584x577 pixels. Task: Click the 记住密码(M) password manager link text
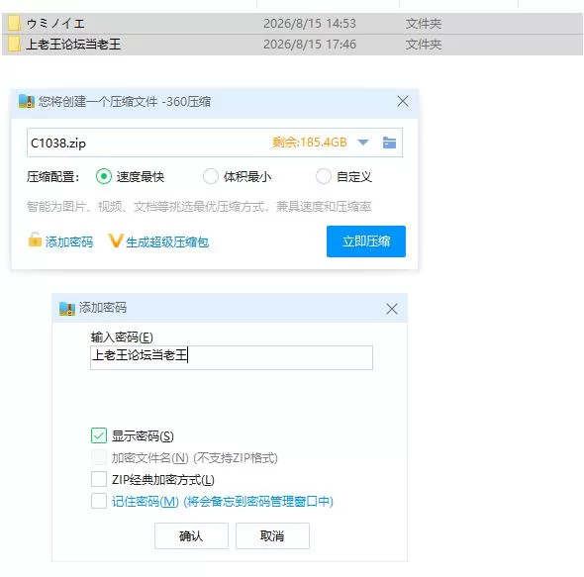click(x=223, y=501)
